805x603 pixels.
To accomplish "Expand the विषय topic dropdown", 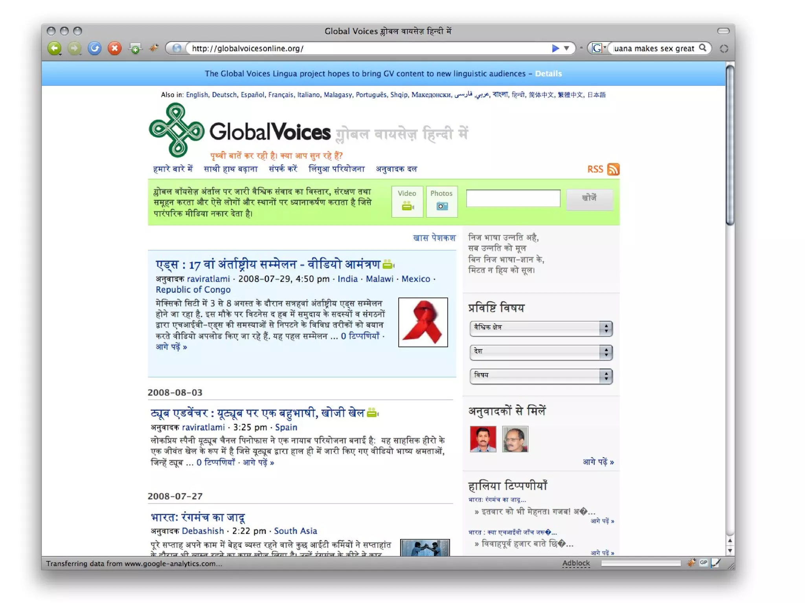I will point(540,376).
